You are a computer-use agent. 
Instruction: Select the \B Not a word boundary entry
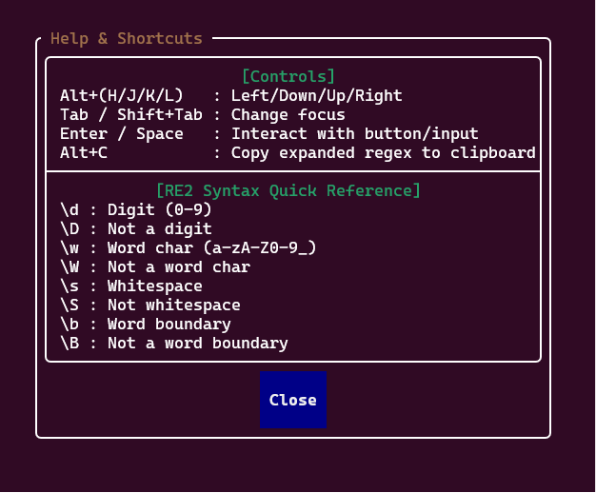coord(174,343)
